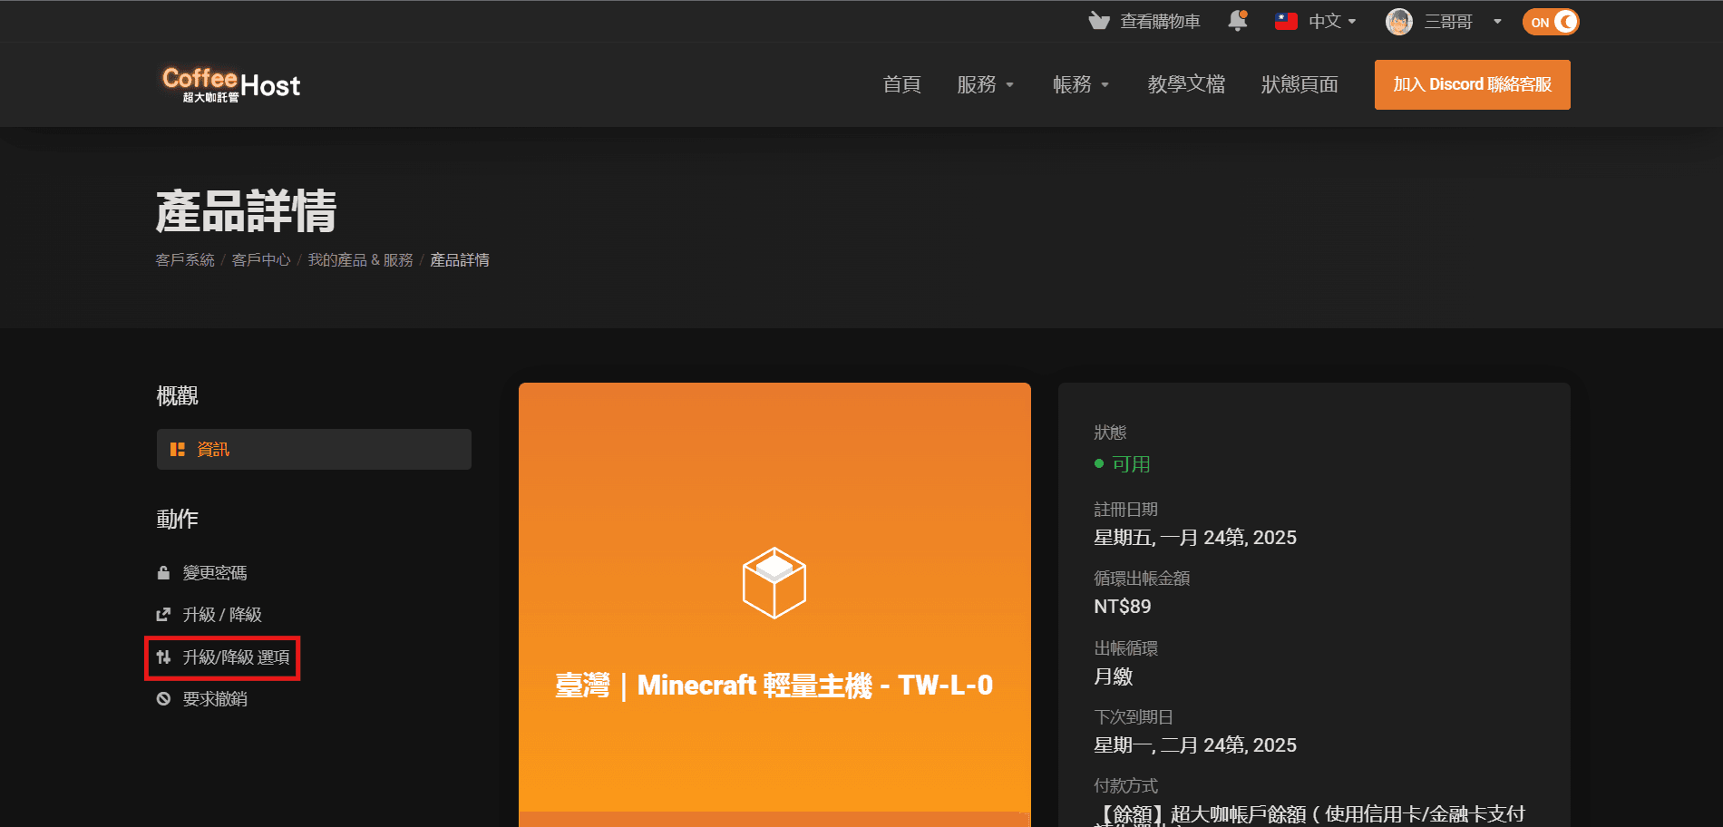1723x827 pixels.
Task: Click the white cube product icon
Action: (x=774, y=583)
